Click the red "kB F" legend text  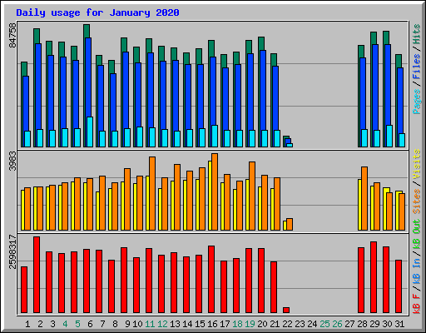point(417,305)
